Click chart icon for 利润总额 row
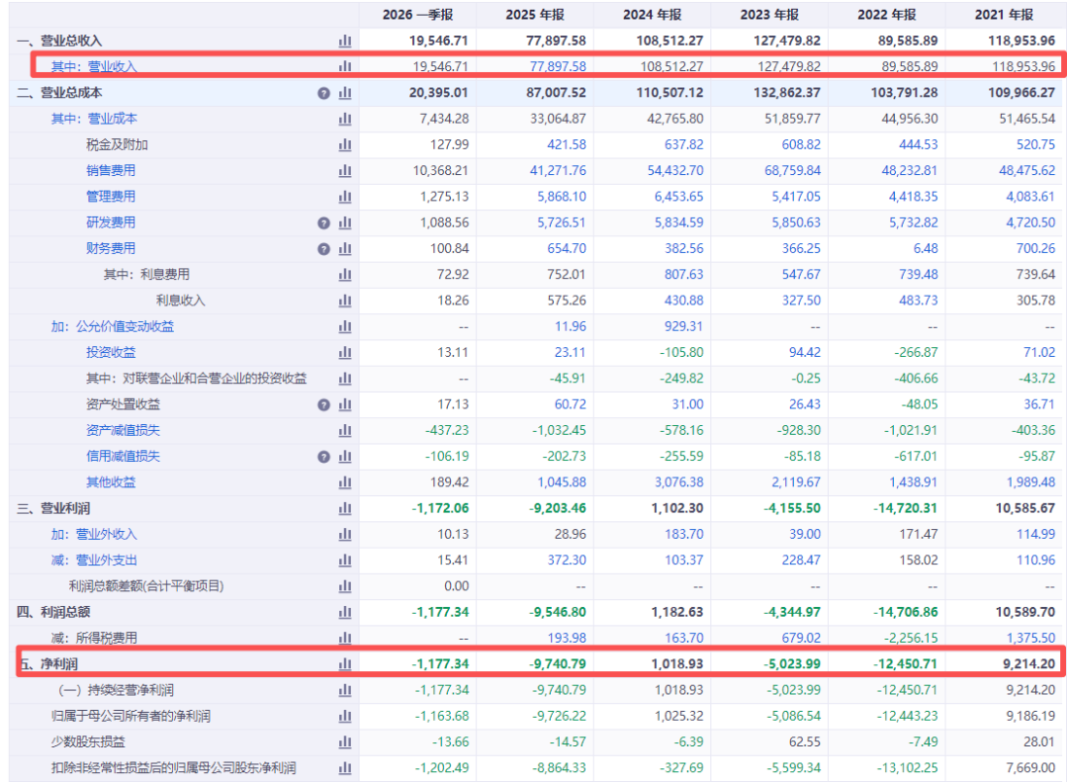Image resolution: width=1067 pixels, height=782 pixels. pos(345,612)
